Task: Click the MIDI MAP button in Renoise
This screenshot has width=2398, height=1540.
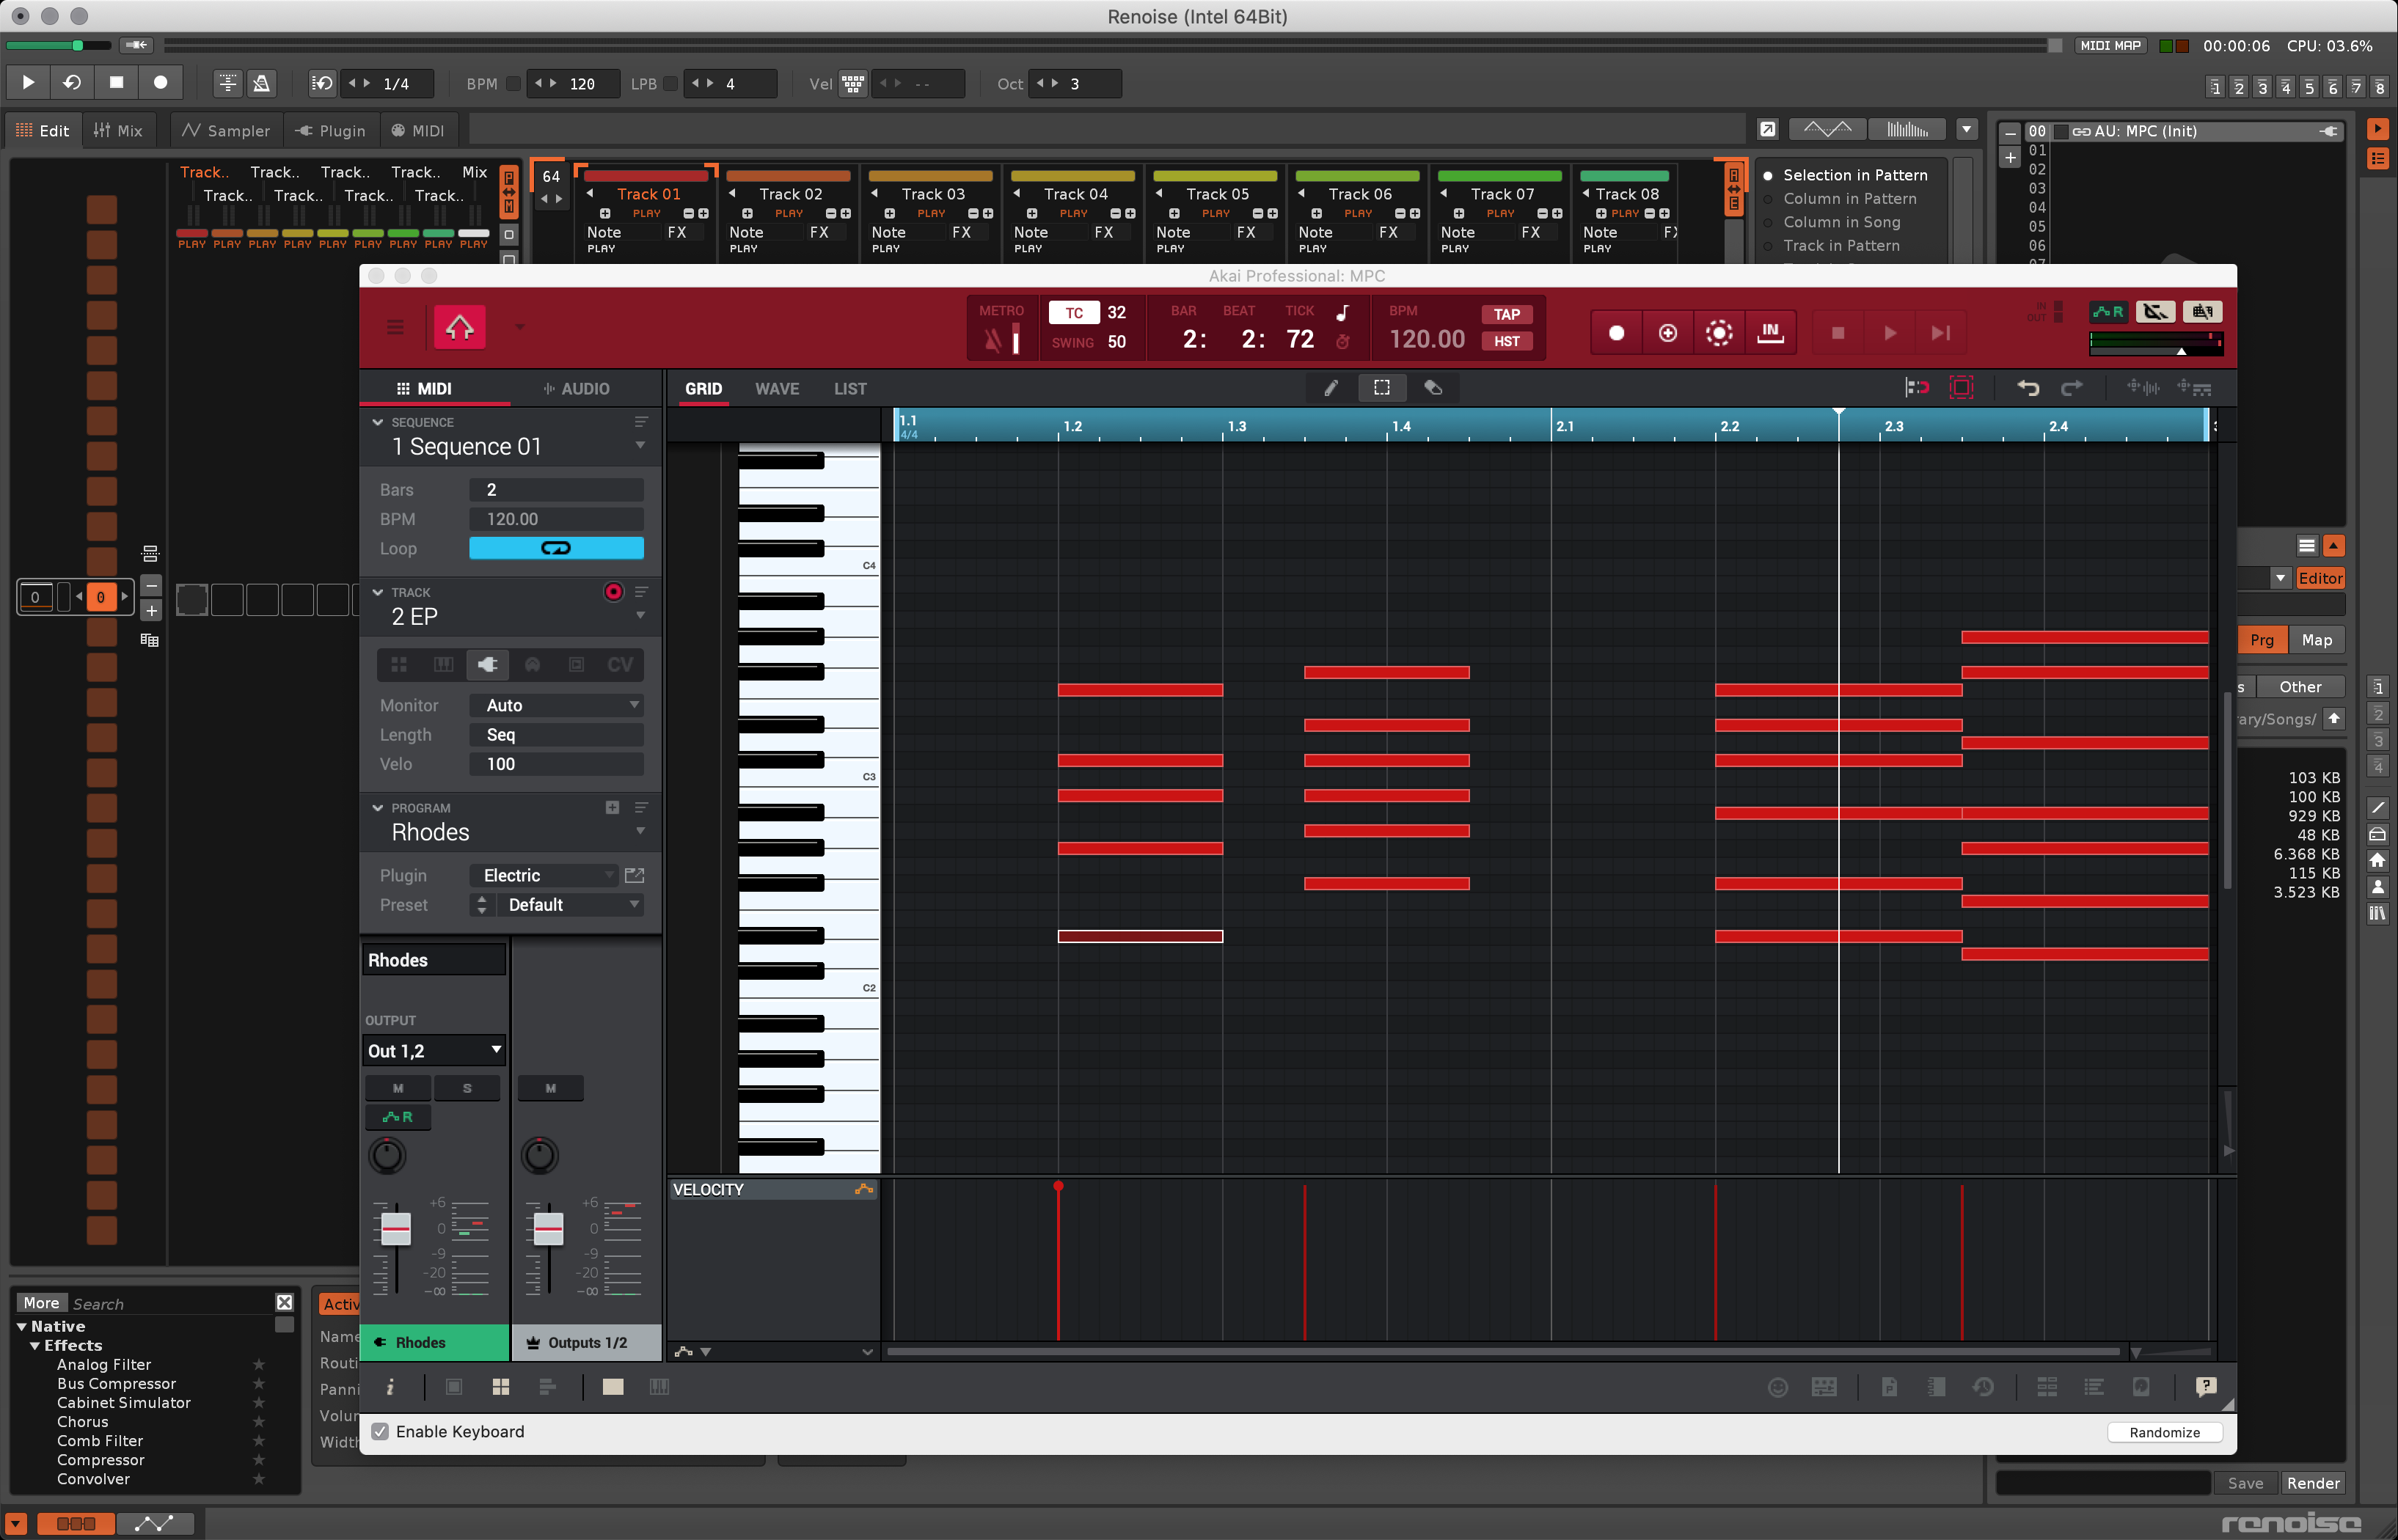Action: [x=2110, y=46]
